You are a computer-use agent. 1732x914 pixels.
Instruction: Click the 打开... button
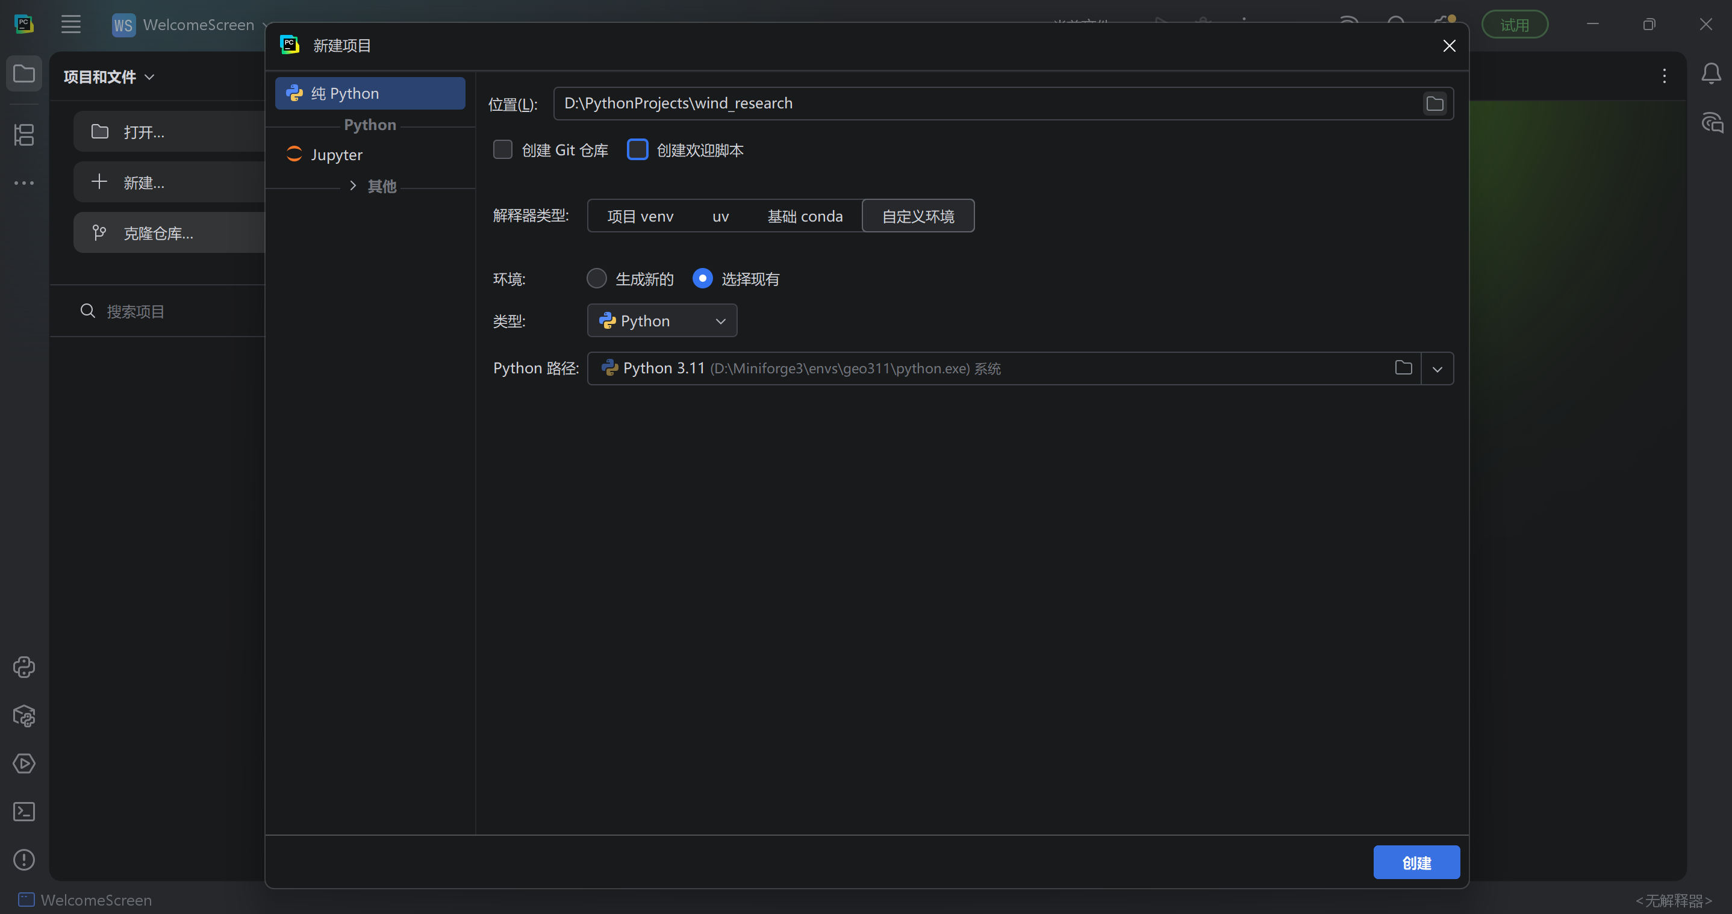(x=169, y=132)
